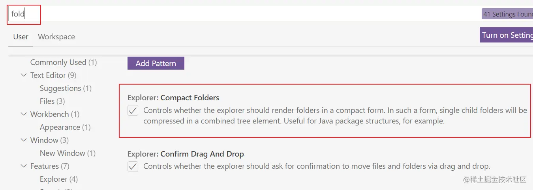This screenshot has width=533, height=190.
Task: Select the New Window settings category
Action: point(68,153)
